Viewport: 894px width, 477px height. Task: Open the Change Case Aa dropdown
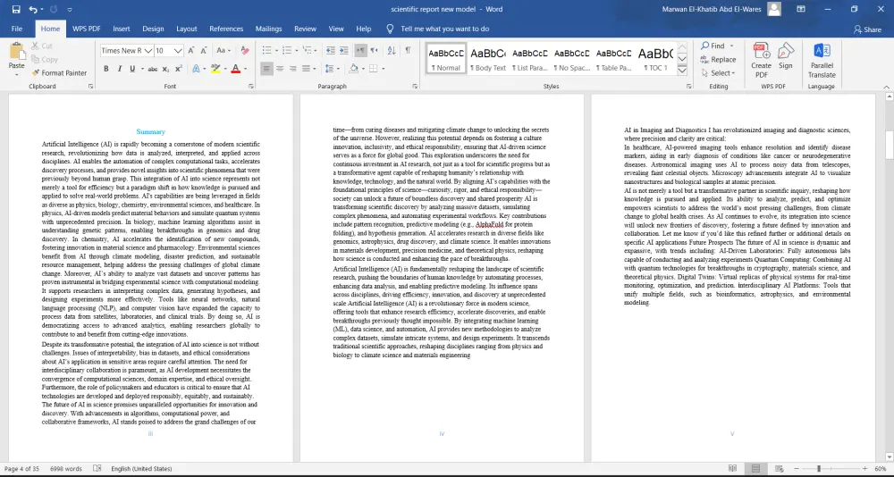click(x=223, y=51)
